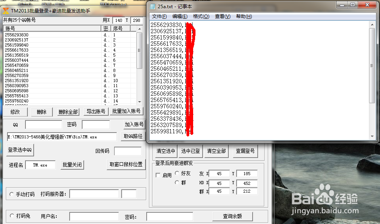
Task: Click the 删除 button
Action: point(42,112)
